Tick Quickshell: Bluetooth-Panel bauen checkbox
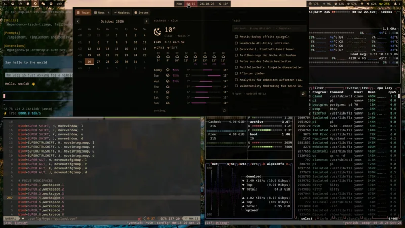This screenshot has height=228, width=405. pos(236,49)
